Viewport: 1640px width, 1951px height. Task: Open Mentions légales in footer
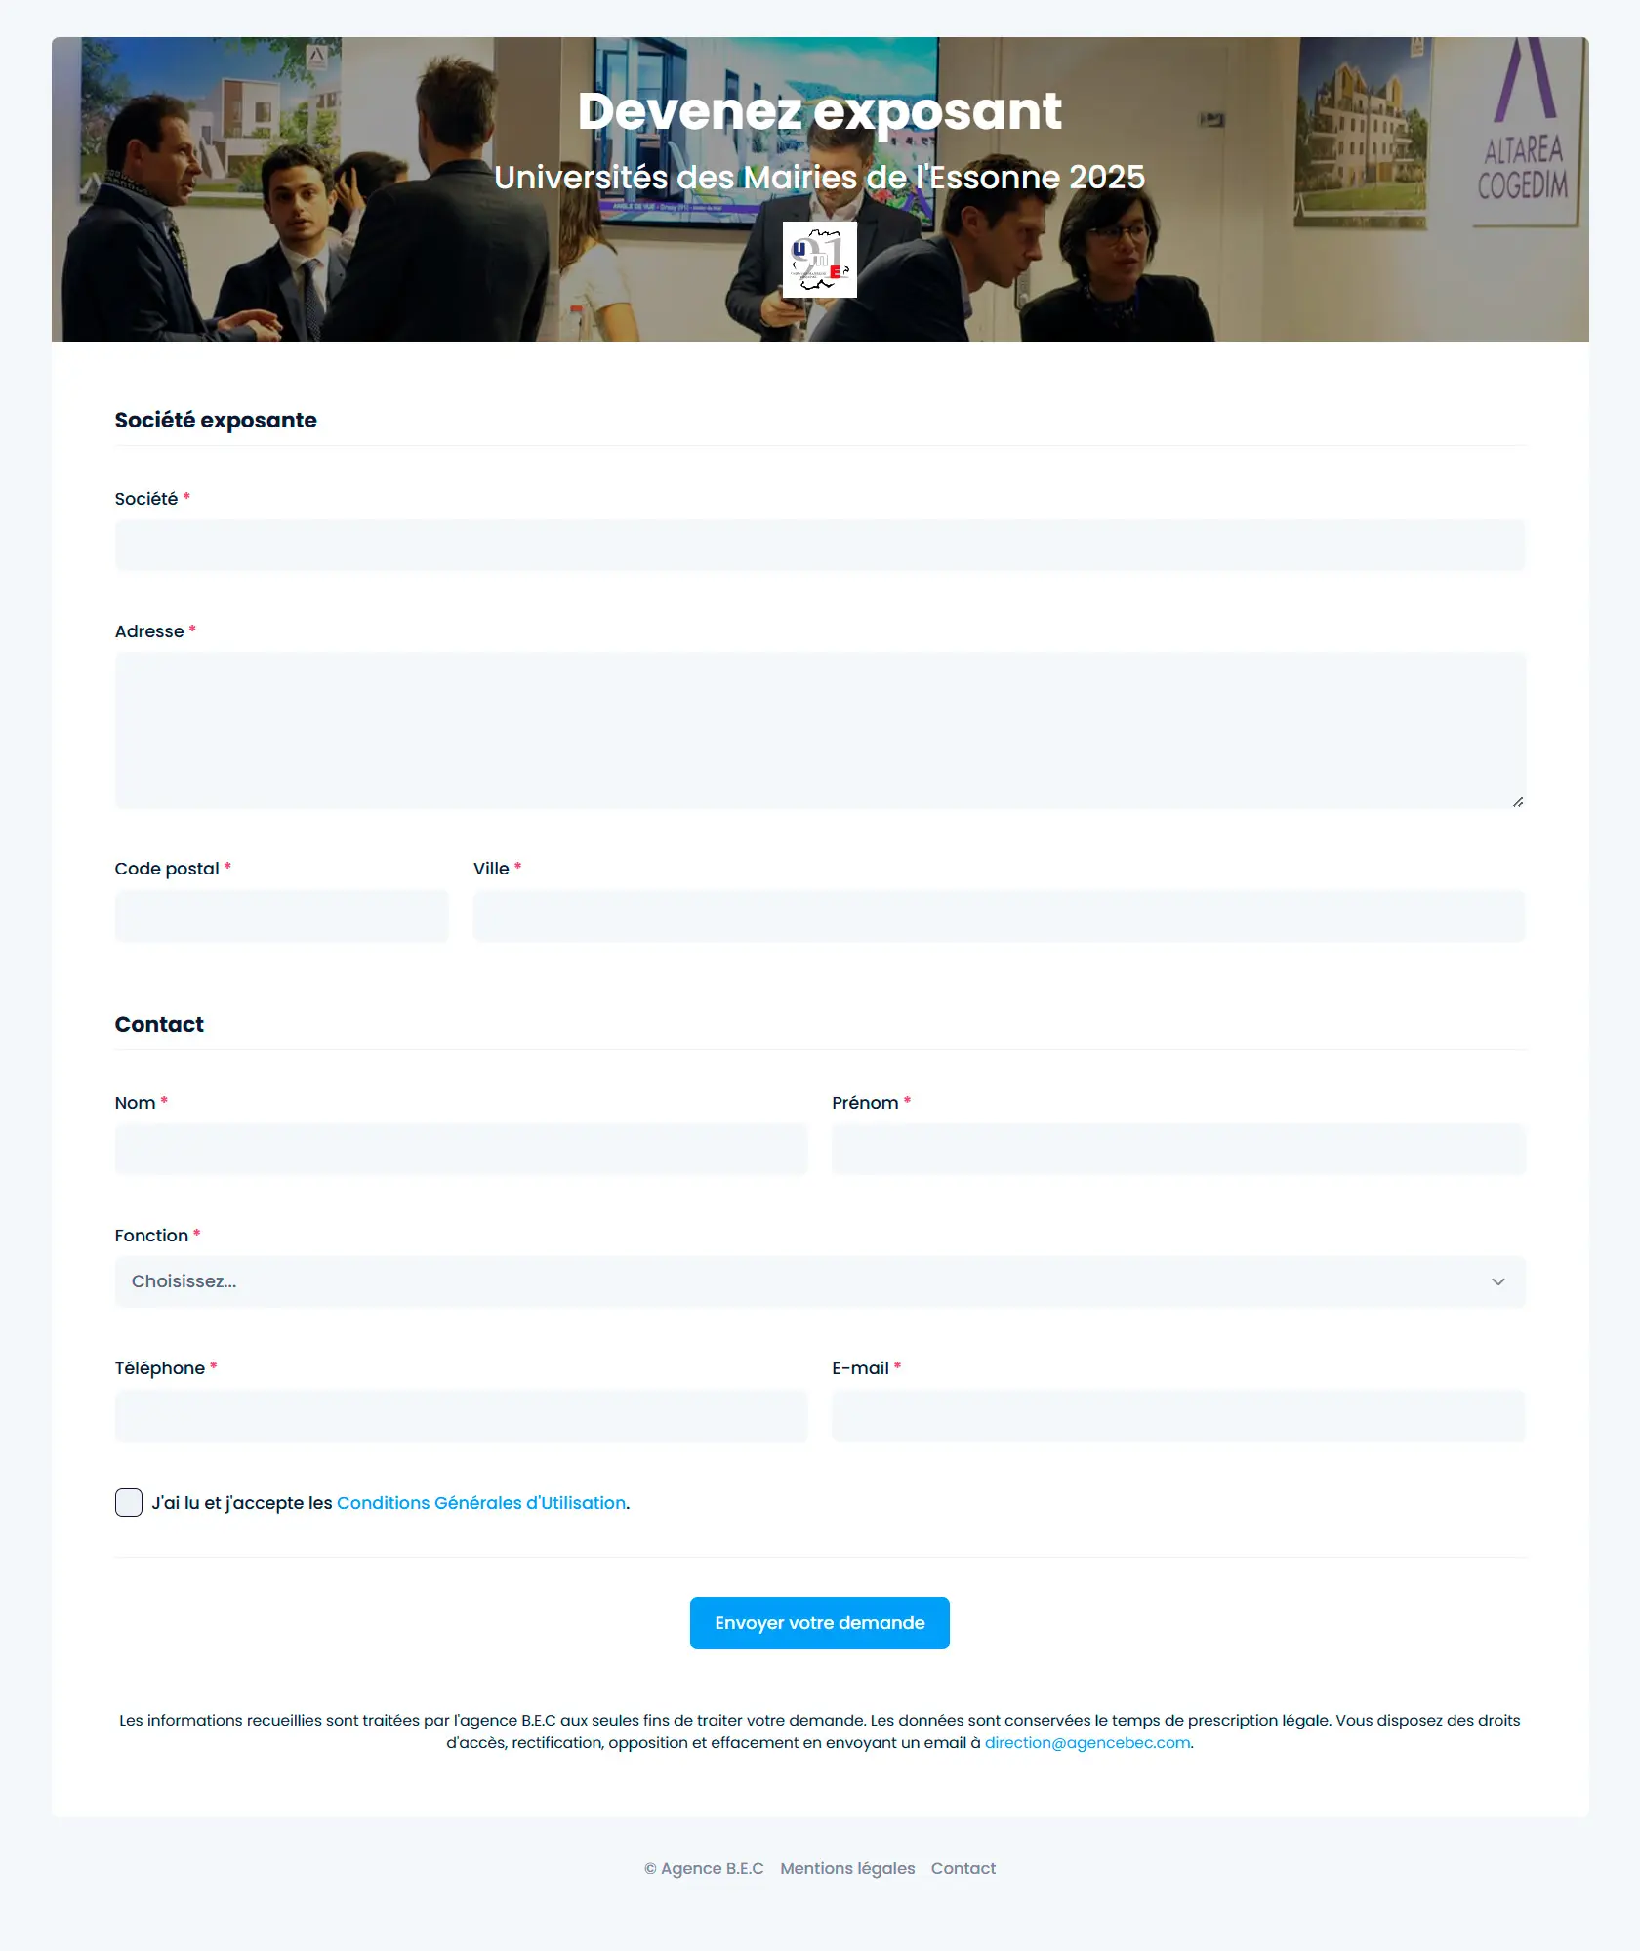click(x=847, y=1868)
